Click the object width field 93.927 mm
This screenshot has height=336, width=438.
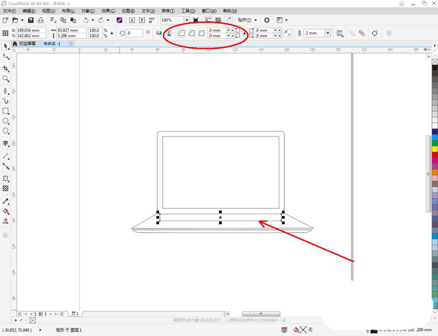coord(71,30)
